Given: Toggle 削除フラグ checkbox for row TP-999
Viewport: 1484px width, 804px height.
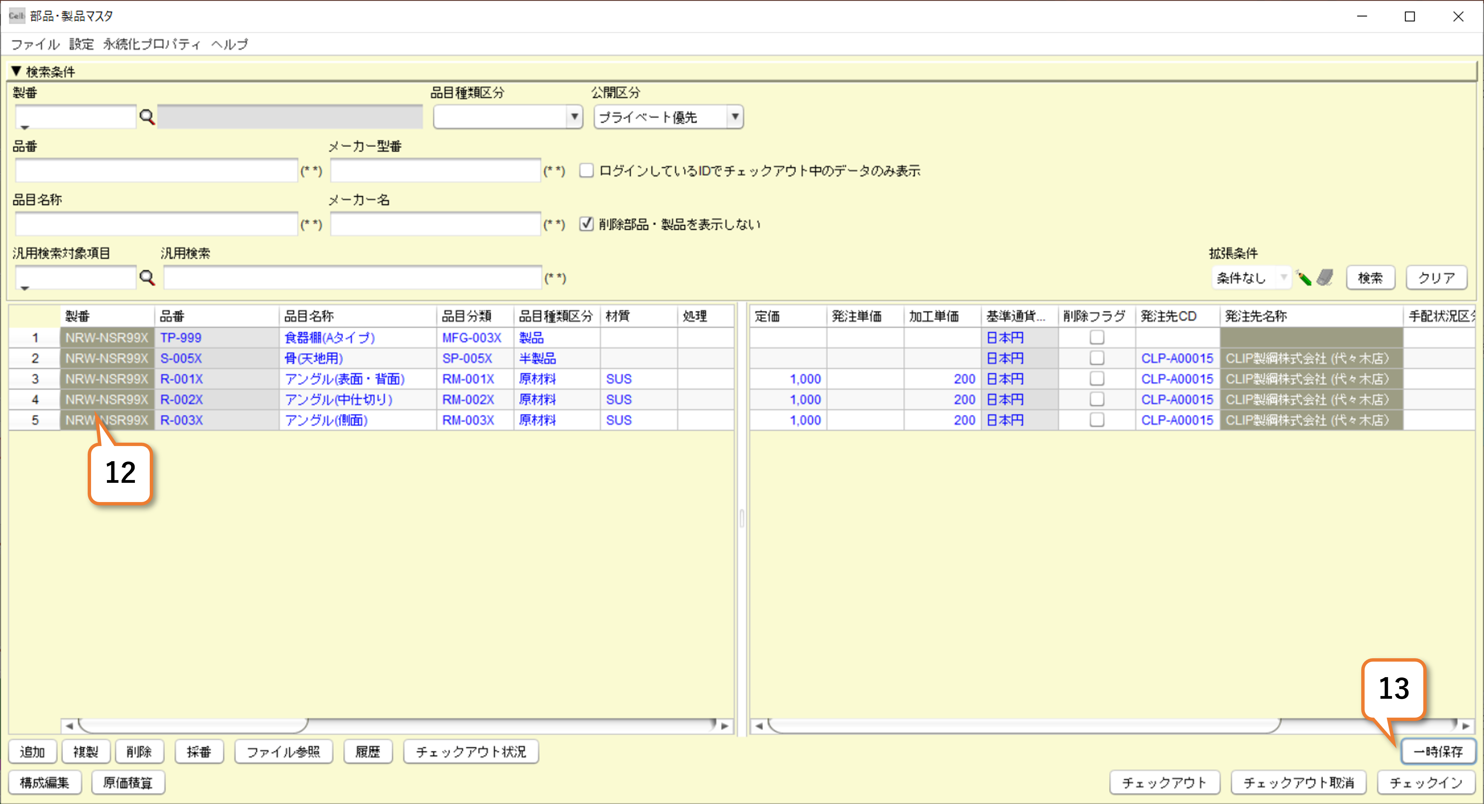Looking at the screenshot, I should point(1096,337).
